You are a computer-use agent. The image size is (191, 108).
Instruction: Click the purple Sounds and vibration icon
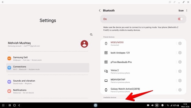tap(9, 82)
